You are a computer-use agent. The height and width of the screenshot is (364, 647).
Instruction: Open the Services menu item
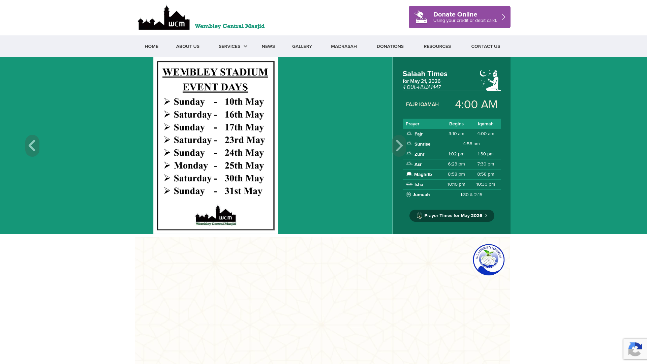229,46
